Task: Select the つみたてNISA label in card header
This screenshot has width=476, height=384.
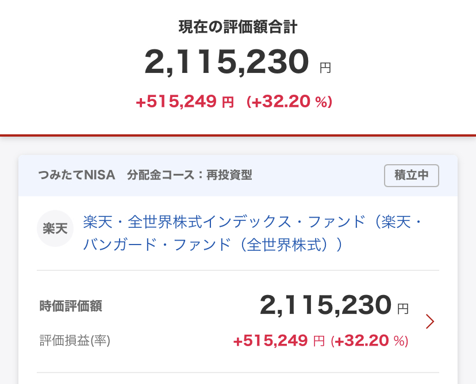Action: point(76,175)
